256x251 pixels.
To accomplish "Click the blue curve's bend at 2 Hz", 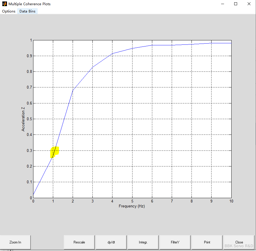I will pos(73,90).
